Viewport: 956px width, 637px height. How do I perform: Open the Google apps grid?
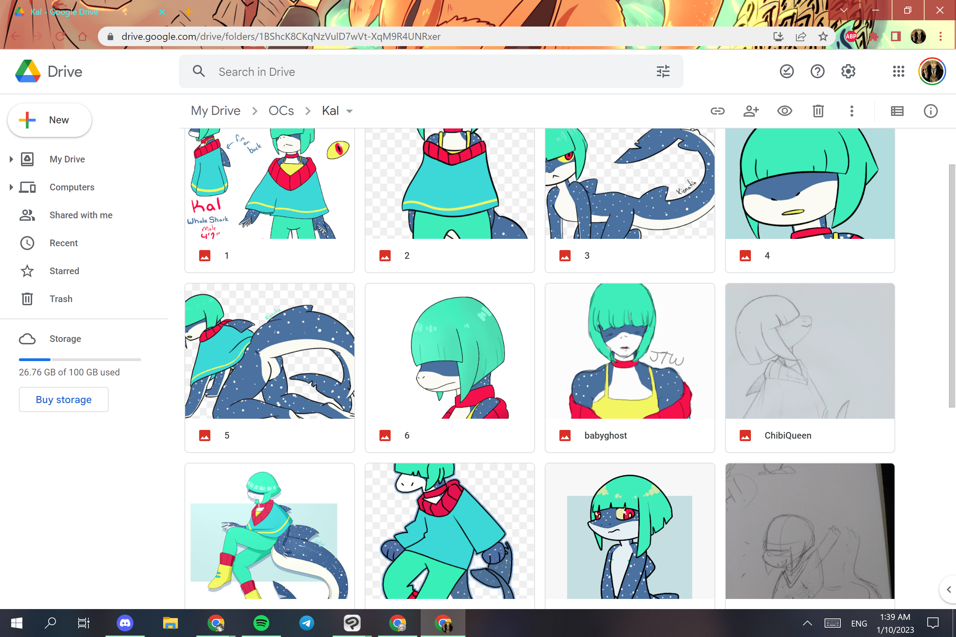point(898,72)
